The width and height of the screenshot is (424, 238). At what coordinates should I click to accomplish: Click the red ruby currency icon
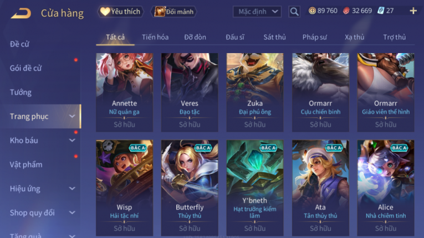pyautogui.click(x=346, y=11)
